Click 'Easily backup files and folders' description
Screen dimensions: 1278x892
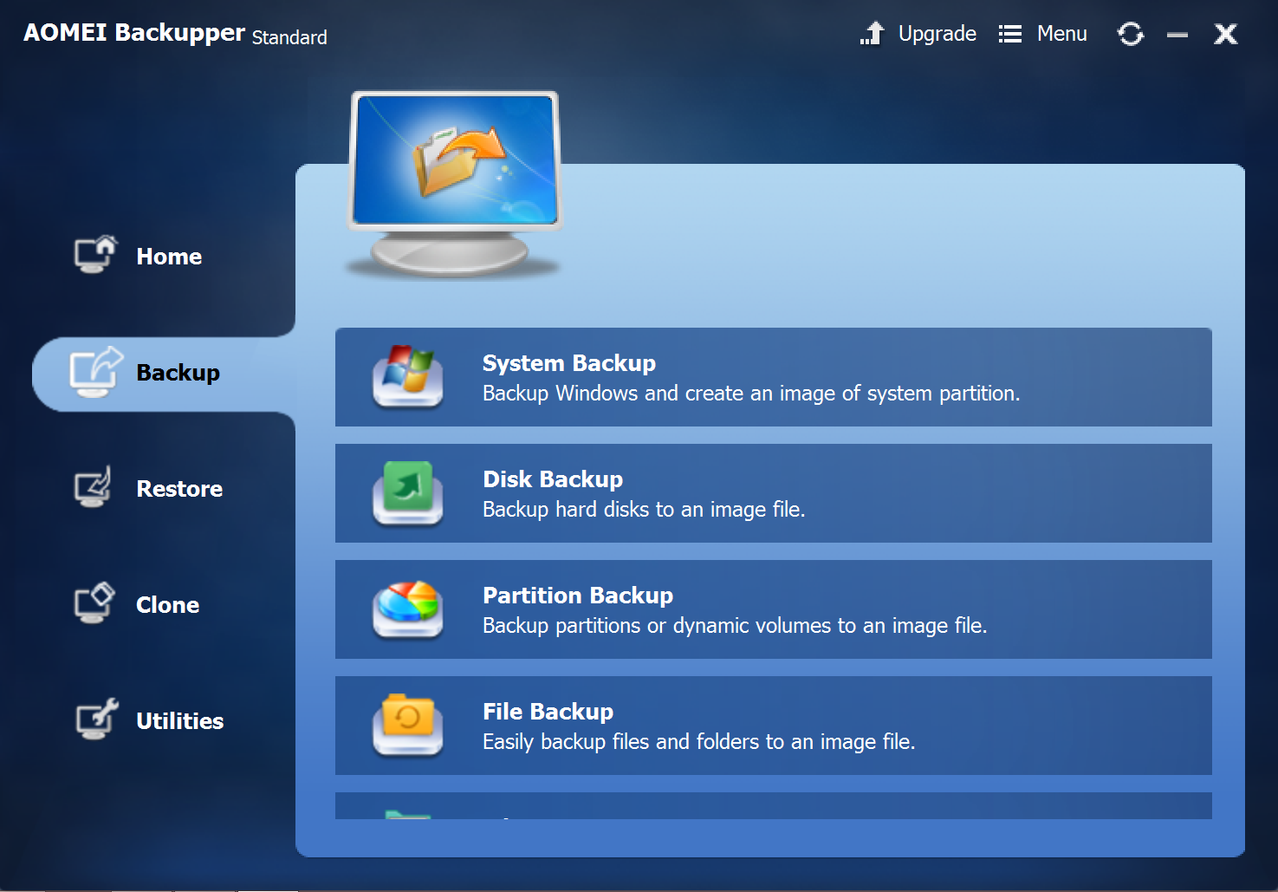click(699, 742)
